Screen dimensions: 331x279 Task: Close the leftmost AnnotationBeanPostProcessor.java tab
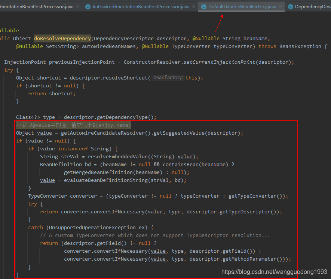(x=78, y=6)
